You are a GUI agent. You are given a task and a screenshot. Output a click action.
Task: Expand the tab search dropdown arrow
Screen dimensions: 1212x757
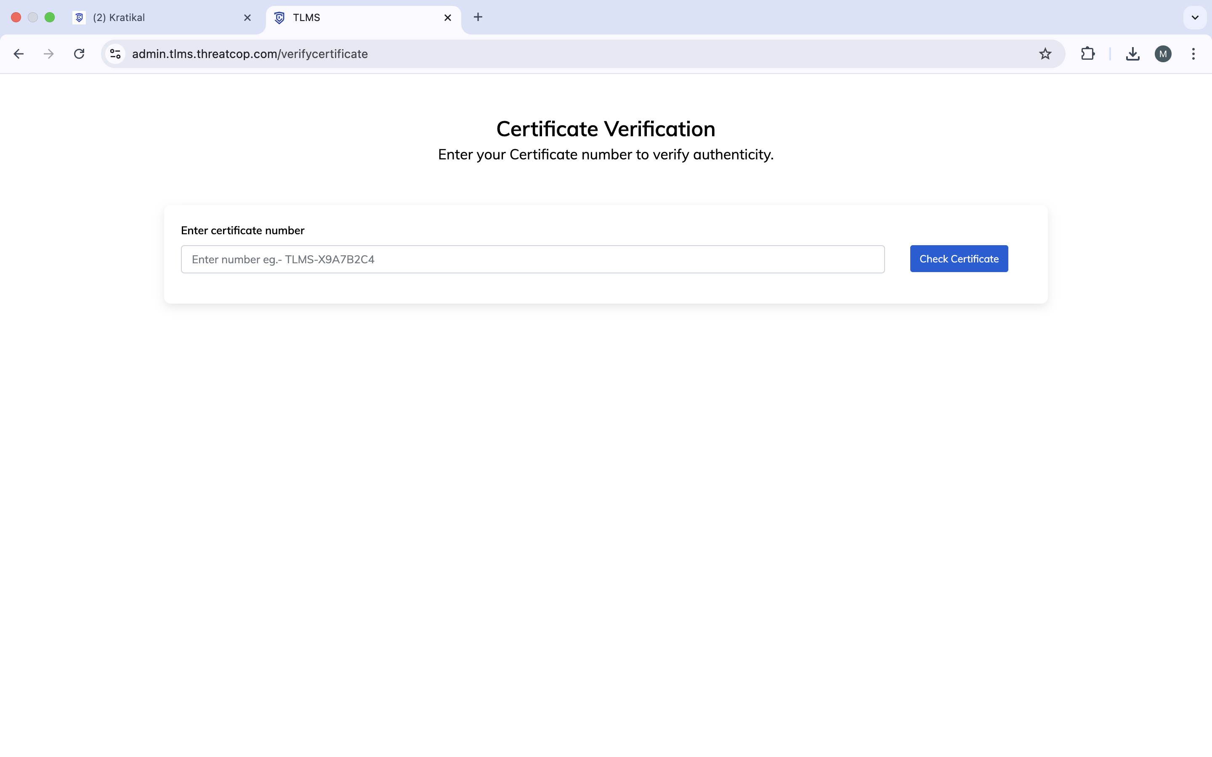1195,18
